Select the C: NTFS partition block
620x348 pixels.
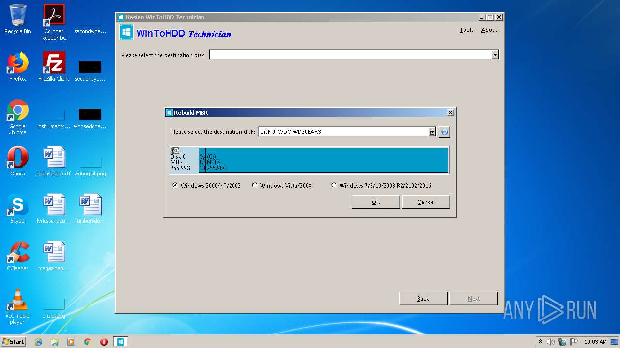click(327, 160)
